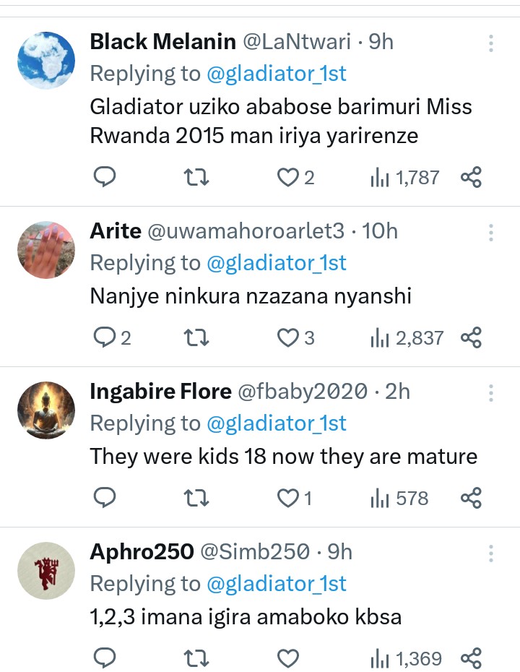Viewport: 520px width, 672px height.
Task: Share Aphro250's tweet
Action: [471, 658]
